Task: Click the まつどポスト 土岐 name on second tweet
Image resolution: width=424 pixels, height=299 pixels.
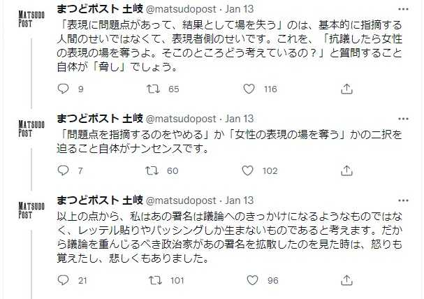Action: tap(98, 119)
